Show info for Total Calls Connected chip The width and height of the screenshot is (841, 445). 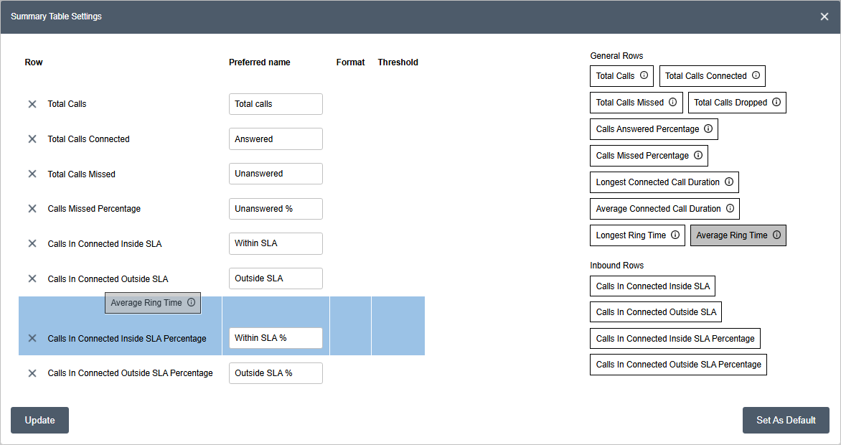click(756, 75)
